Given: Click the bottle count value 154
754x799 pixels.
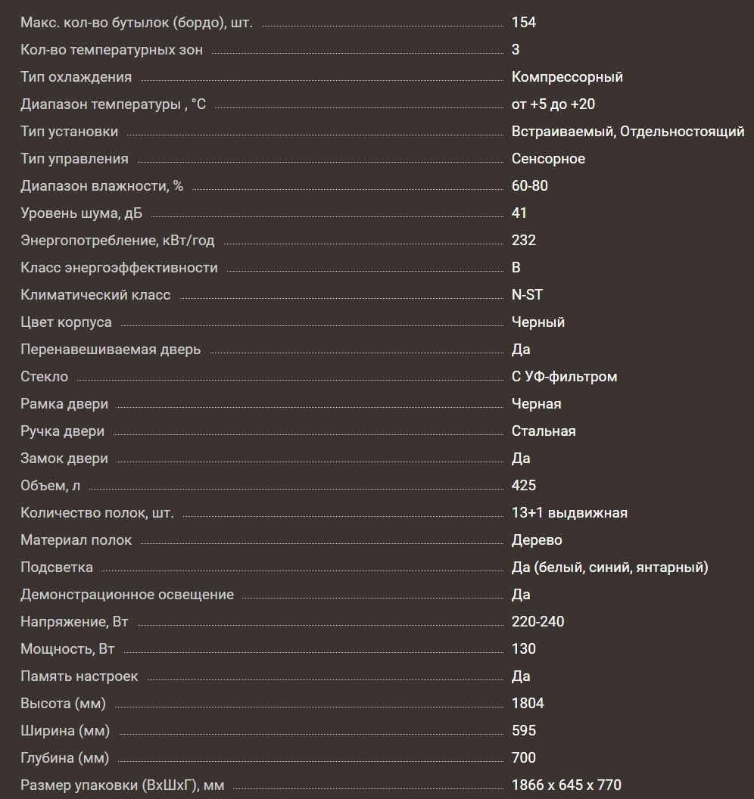Looking at the screenshot, I should click(x=524, y=23).
